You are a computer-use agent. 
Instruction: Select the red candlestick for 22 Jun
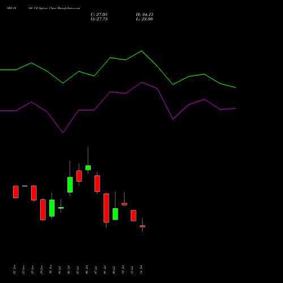pos(16,192)
